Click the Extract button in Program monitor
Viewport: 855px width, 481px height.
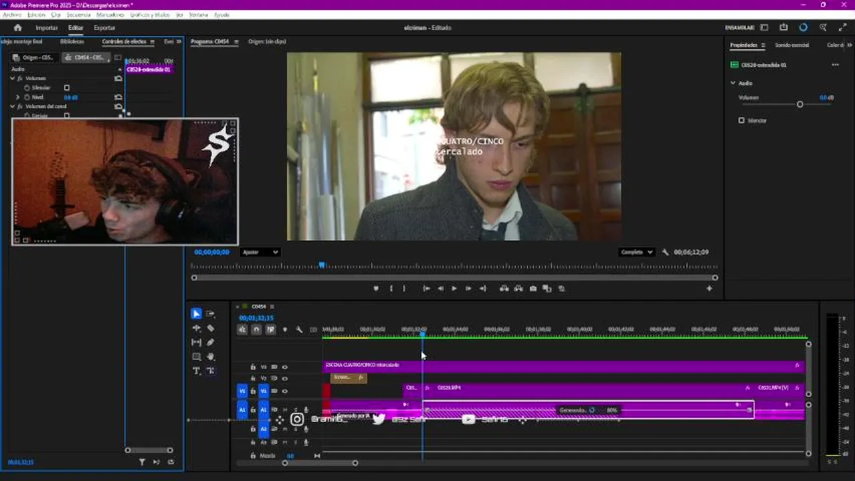518,289
